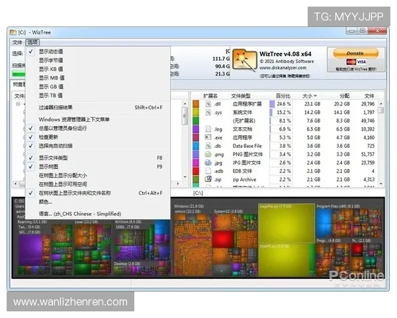Toggle 选择壳自动扫描 option
The height and width of the screenshot is (318, 397).
point(98,146)
